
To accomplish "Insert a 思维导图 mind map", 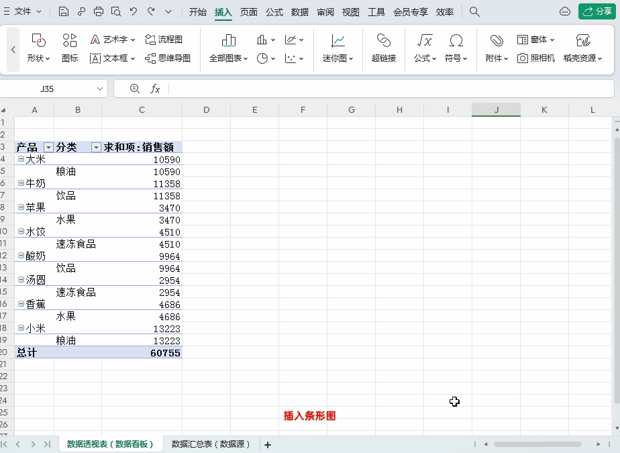I will (x=168, y=58).
